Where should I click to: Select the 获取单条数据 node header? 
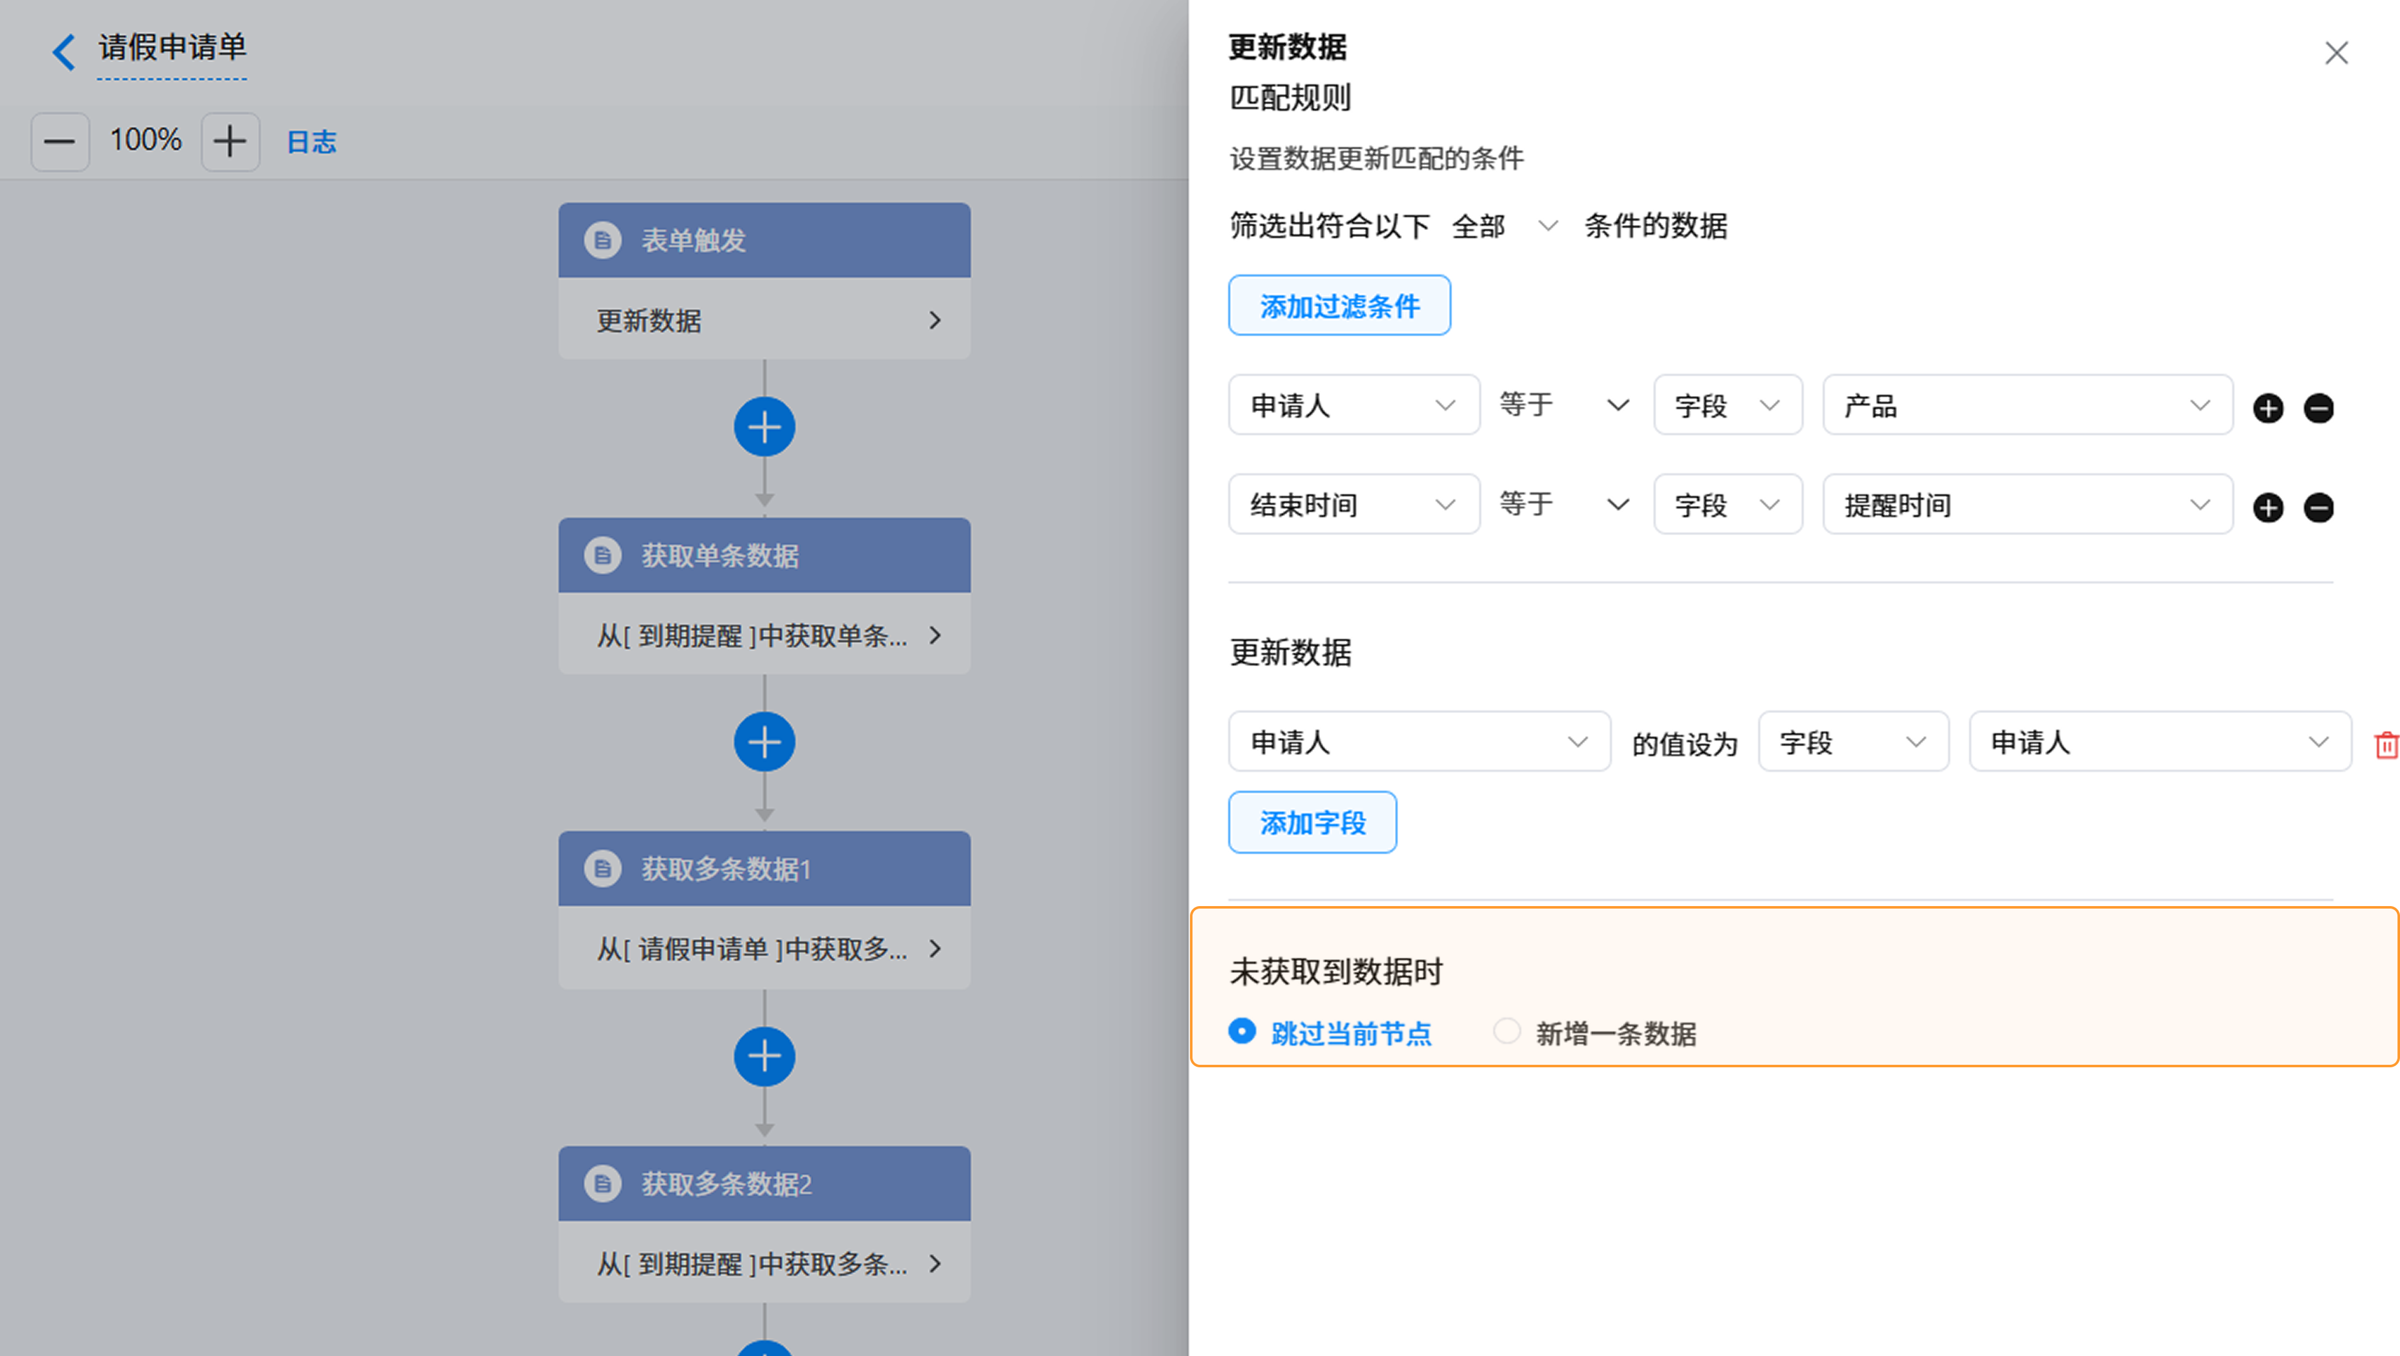(x=764, y=555)
